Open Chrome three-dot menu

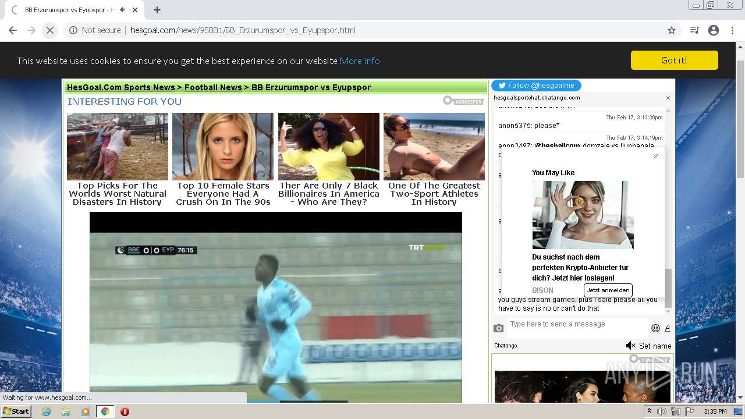pyautogui.click(x=732, y=30)
